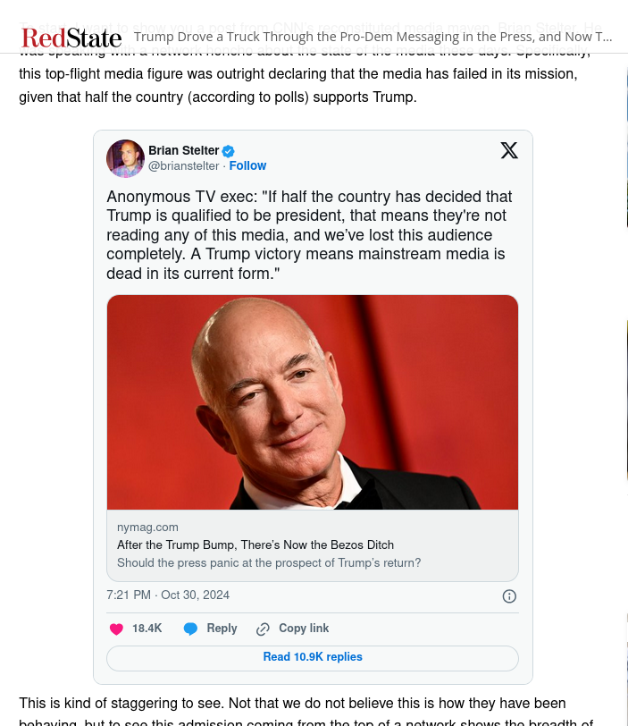The width and height of the screenshot is (628, 726).
Task: Open 'After the Trump Bump' article title
Action: [255, 545]
